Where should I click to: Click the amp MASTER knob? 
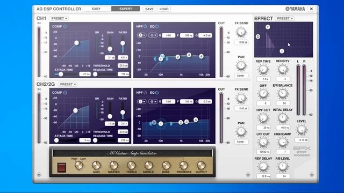tap(113, 166)
